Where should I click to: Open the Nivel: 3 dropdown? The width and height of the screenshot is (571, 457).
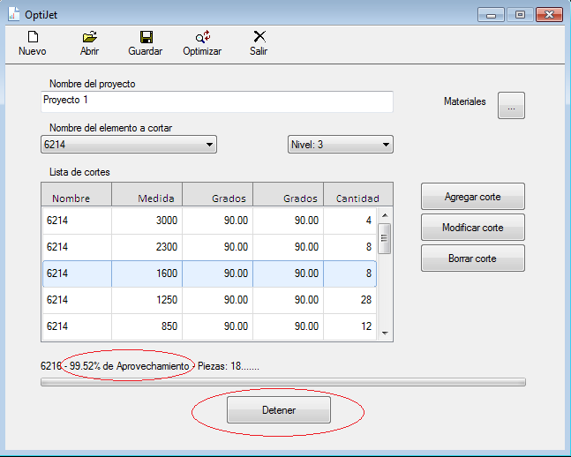pos(341,144)
